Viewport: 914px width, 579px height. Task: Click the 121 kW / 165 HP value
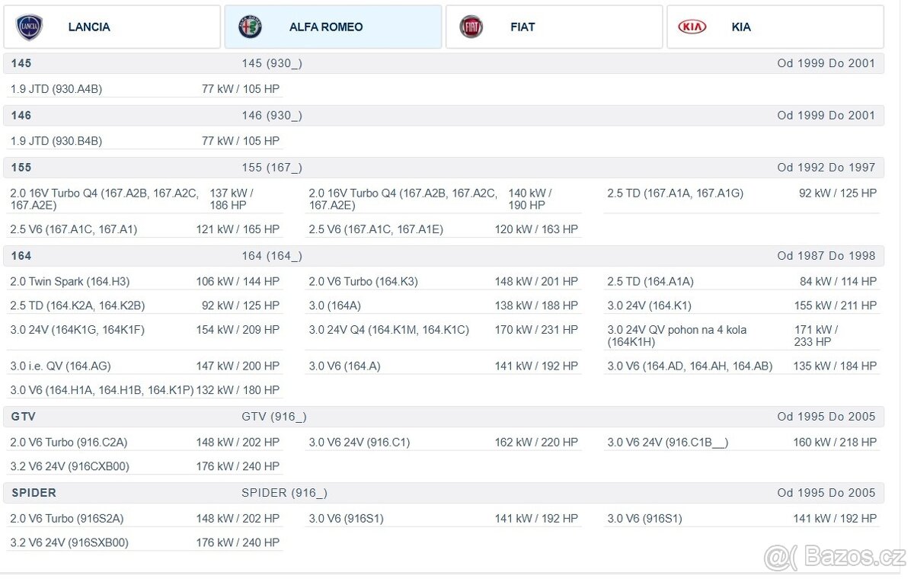click(x=238, y=229)
